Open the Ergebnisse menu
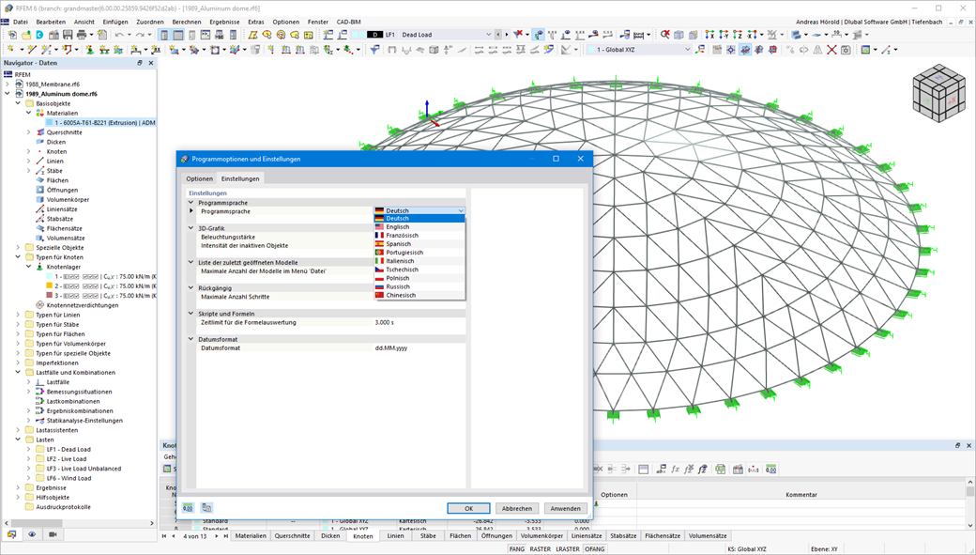976x555 pixels. (x=224, y=22)
